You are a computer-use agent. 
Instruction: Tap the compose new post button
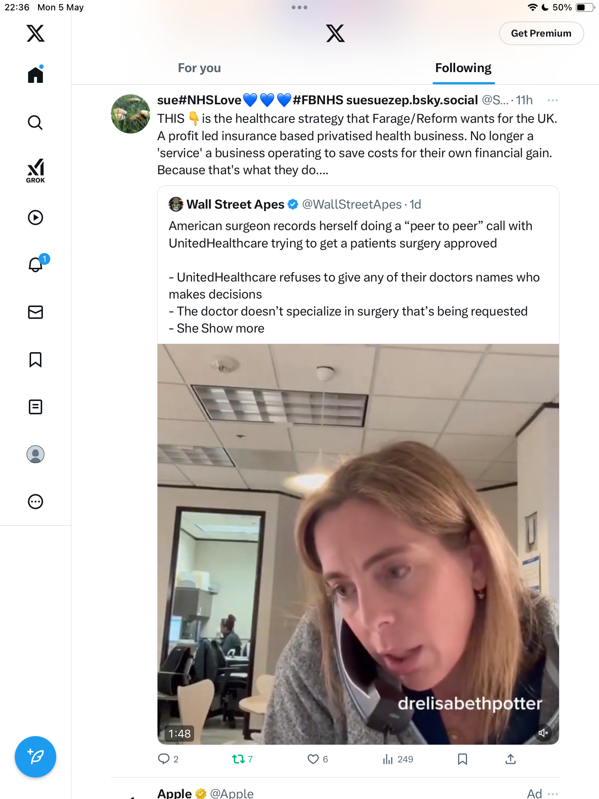[35, 757]
